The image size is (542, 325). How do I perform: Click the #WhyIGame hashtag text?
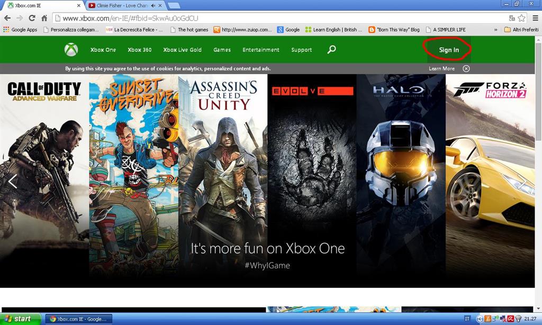pos(267,266)
